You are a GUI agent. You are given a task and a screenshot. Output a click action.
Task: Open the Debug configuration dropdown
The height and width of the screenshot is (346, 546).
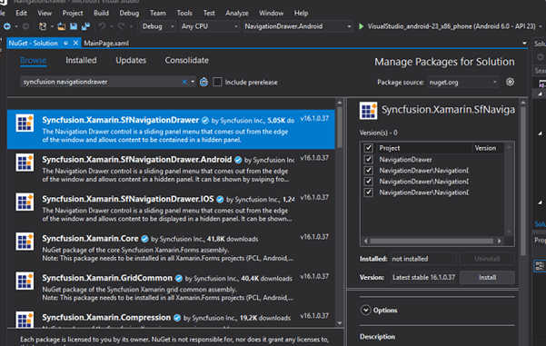(x=158, y=26)
